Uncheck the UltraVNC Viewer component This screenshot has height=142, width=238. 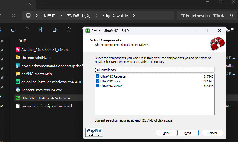[97, 86]
